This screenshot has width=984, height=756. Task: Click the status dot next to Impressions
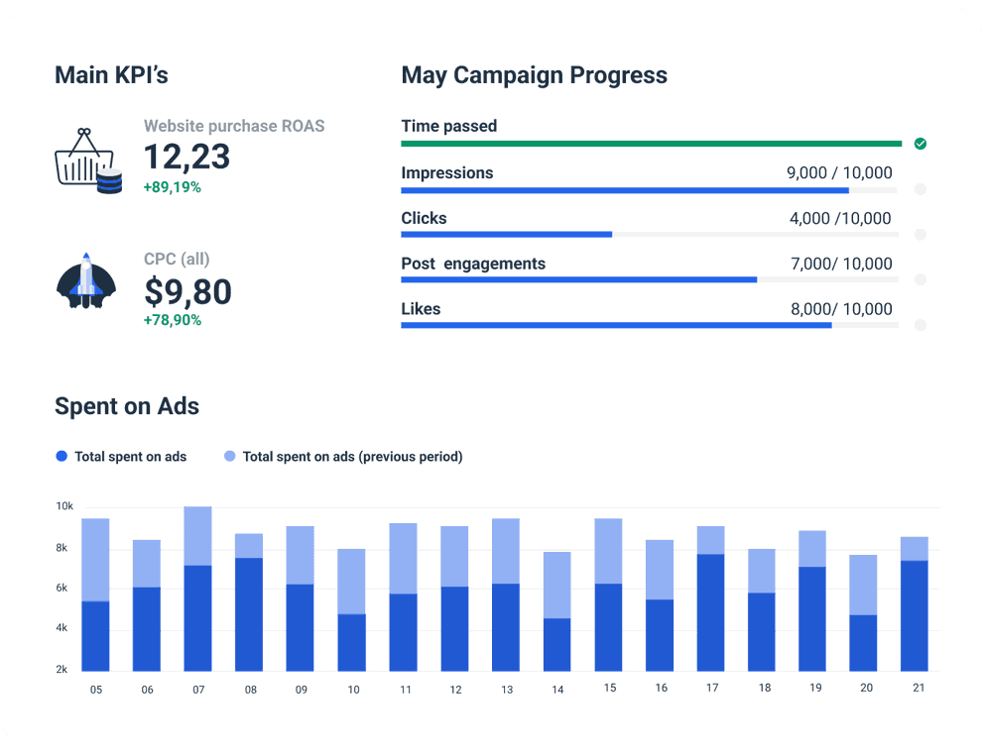tap(920, 189)
